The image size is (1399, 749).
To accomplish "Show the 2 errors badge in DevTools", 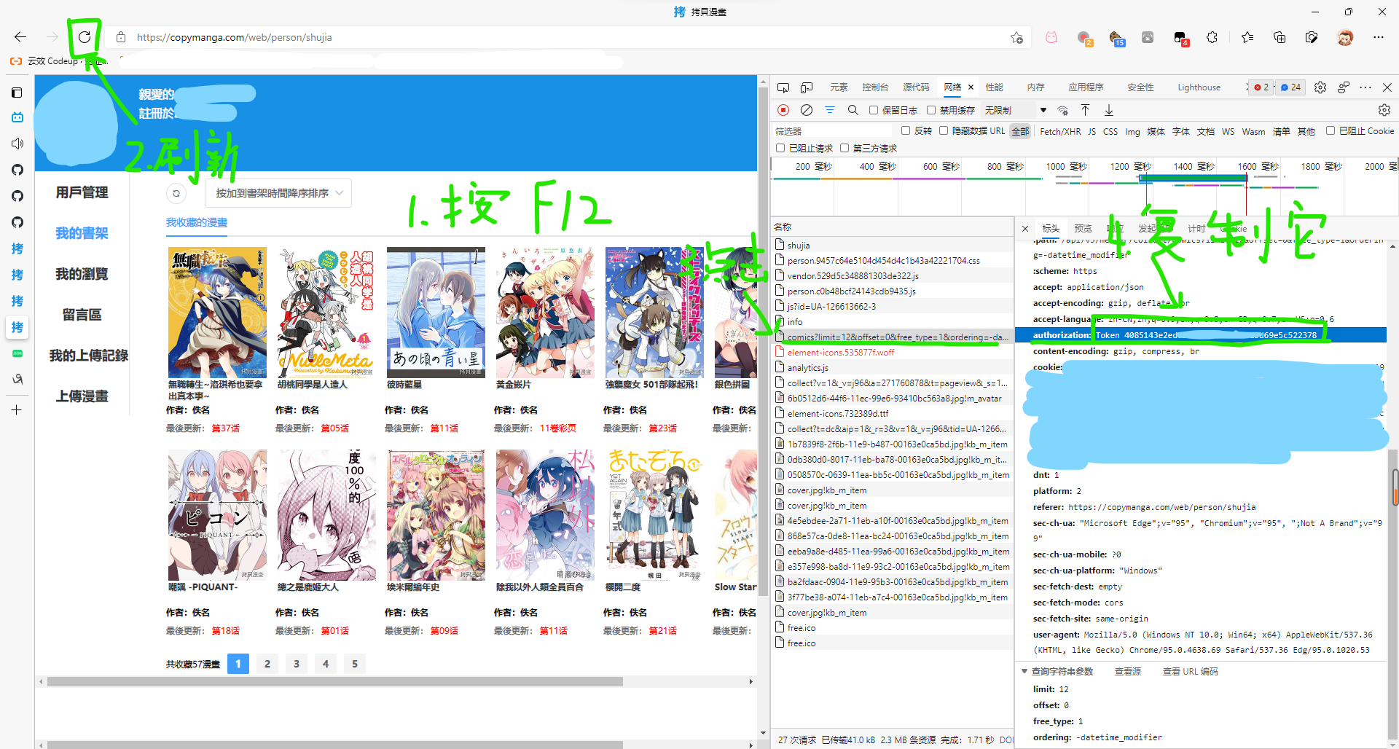I will point(1261,87).
